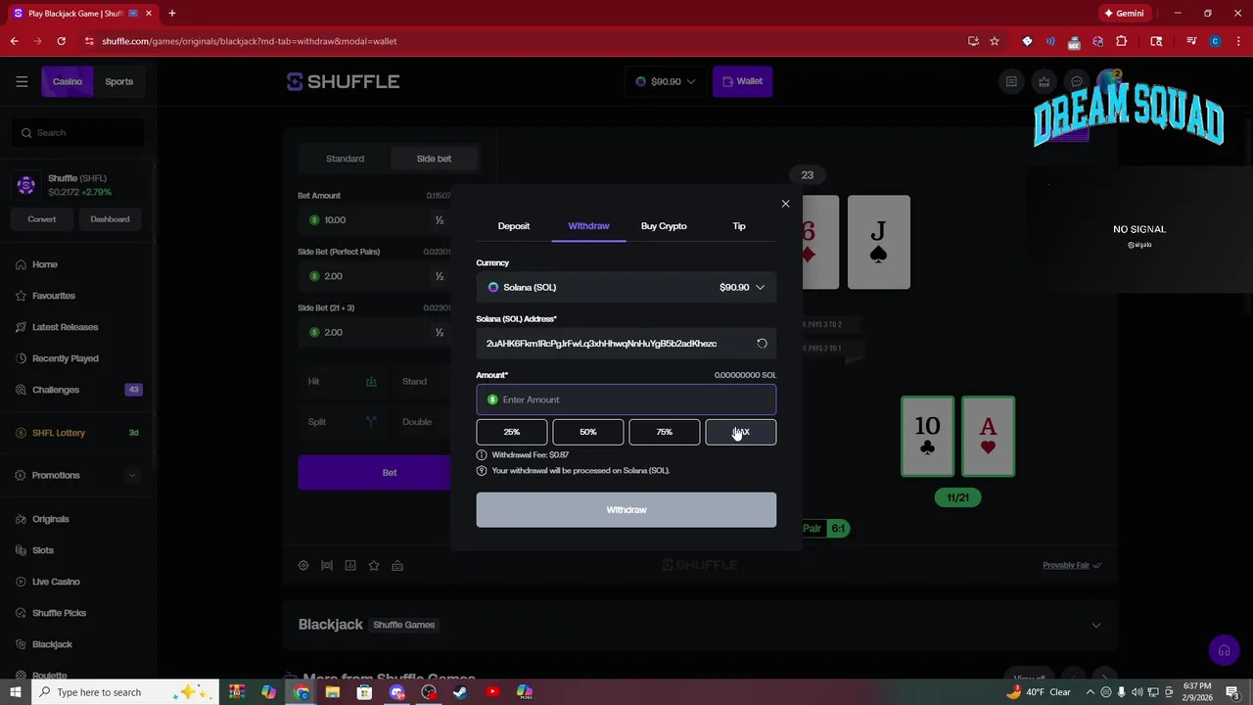The width and height of the screenshot is (1253, 705).
Task: Close the wallet modal with X icon
Action: [x=785, y=204]
